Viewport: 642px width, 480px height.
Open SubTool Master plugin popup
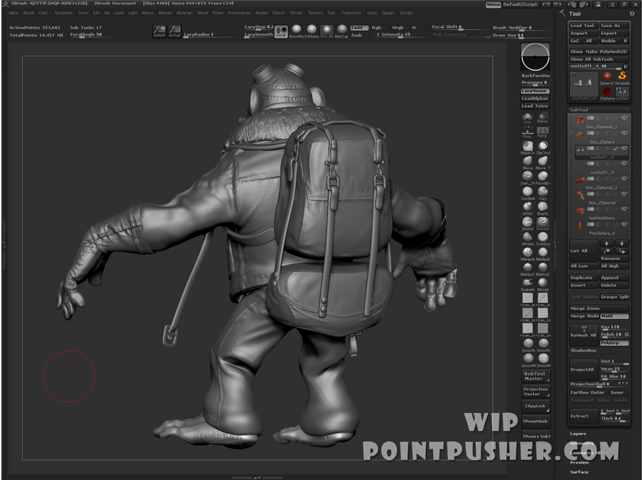click(x=536, y=376)
